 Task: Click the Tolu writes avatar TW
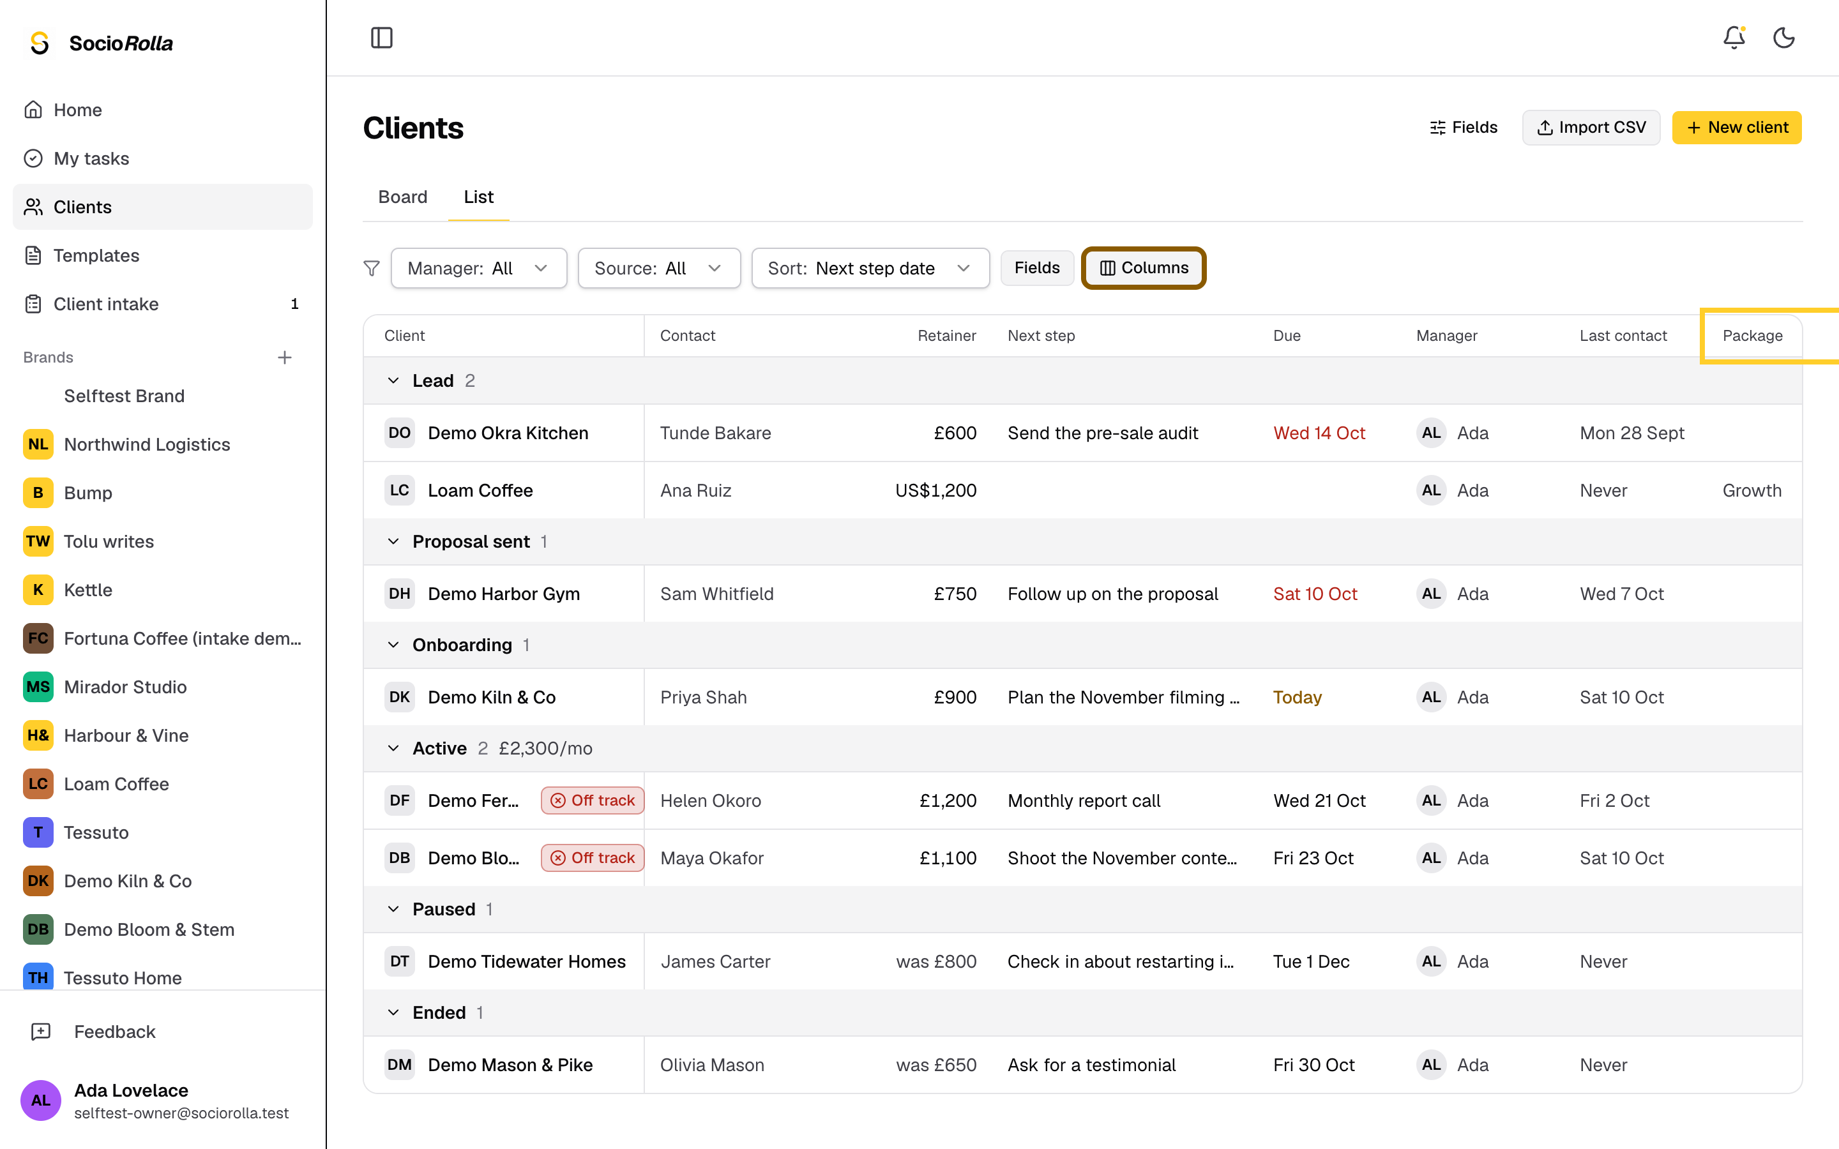(38, 541)
